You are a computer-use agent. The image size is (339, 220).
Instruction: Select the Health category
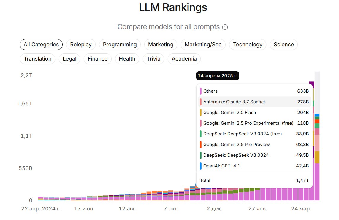pyautogui.click(x=127, y=59)
